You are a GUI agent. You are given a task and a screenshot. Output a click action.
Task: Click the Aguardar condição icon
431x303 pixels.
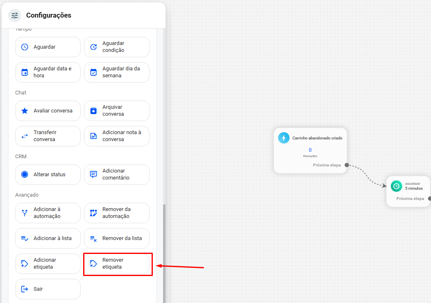click(93, 47)
